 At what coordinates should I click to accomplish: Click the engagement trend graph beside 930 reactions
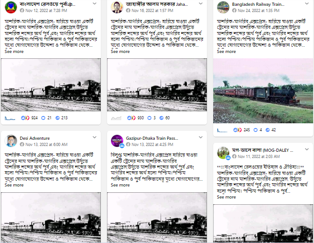[x=116, y=118]
